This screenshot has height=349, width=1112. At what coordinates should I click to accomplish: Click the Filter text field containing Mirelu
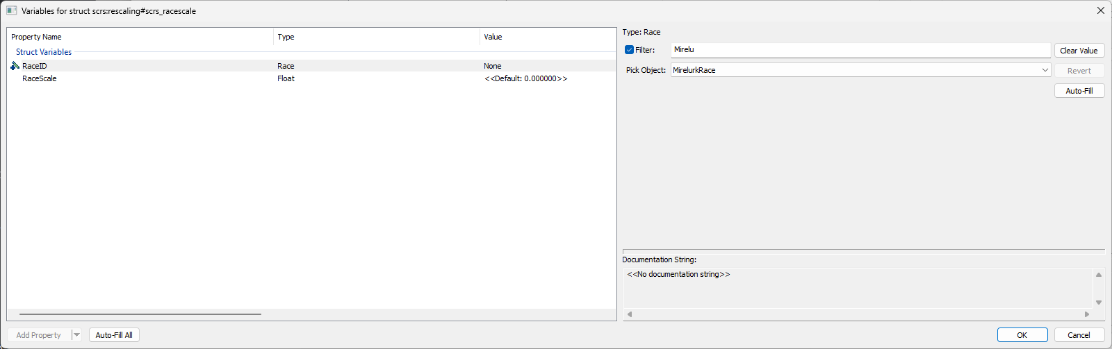pyautogui.click(x=860, y=50)
